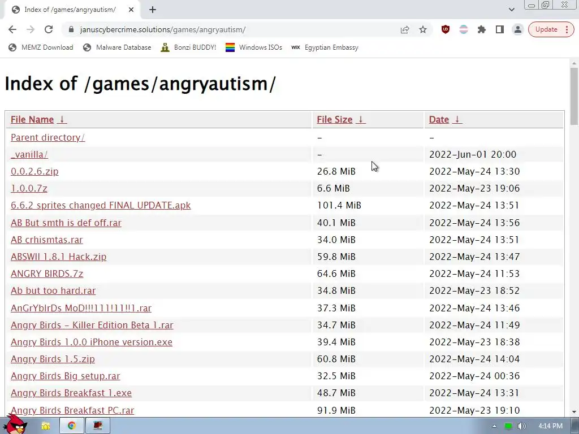
Task: Open the MEMZ Download bookmark
Action: 41,47
